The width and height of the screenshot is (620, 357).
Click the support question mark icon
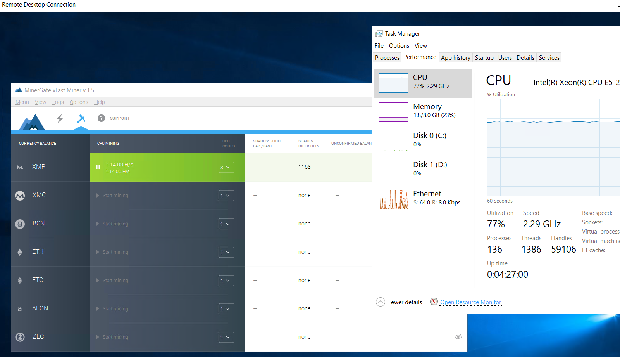101,118
